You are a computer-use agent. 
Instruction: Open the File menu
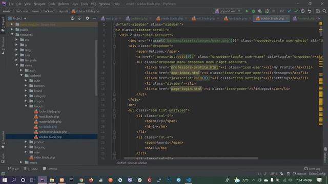(x=11, y=4)
